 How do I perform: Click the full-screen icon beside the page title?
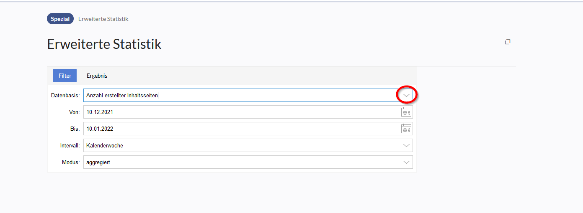tap(508, 42)
